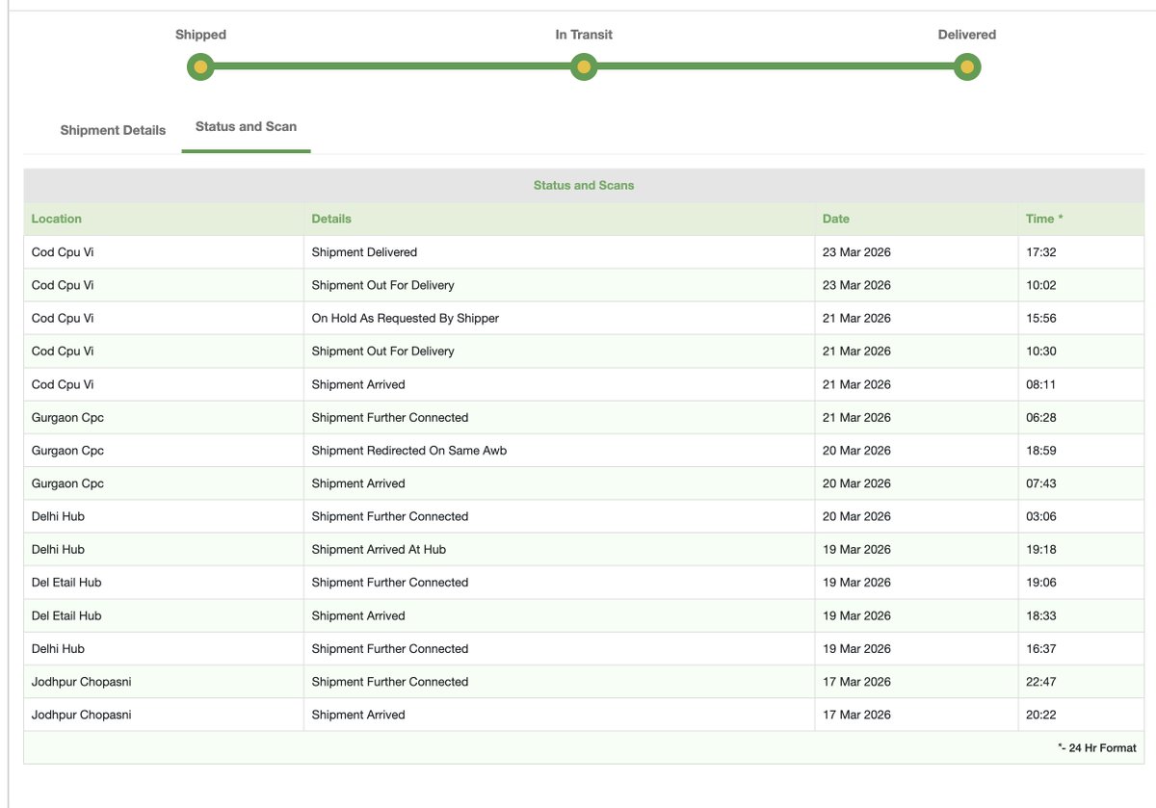Image resolution: width=1156 pixels, height=808 pixels.
Task: Select the Status and Scan tab
Action: (246, 126)
